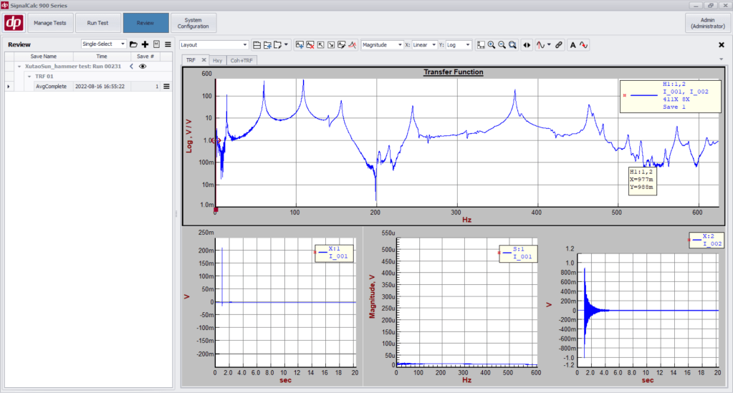
Task: Click the zoom in magnifier icon
Action: coord(492,44)
